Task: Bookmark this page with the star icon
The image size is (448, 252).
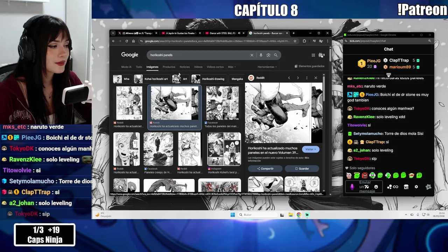Action: pos(295,41)
